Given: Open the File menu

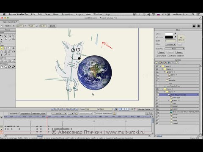Looking at the screenshot, I should tap(33, 14).
